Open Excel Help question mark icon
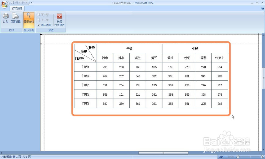 [x=263, y=8]
